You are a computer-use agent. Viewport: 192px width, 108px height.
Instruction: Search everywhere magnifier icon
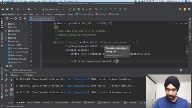(x=180, y=9)
